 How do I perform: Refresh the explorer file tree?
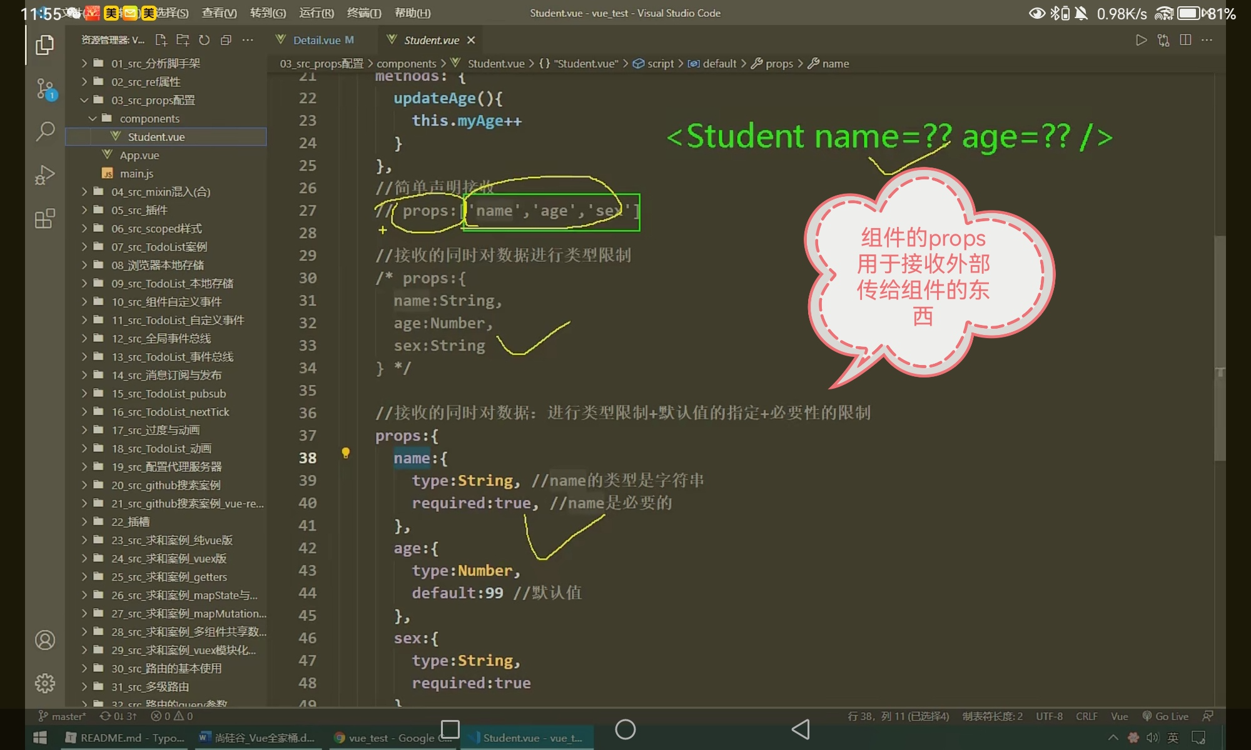(x=204, y=40)
